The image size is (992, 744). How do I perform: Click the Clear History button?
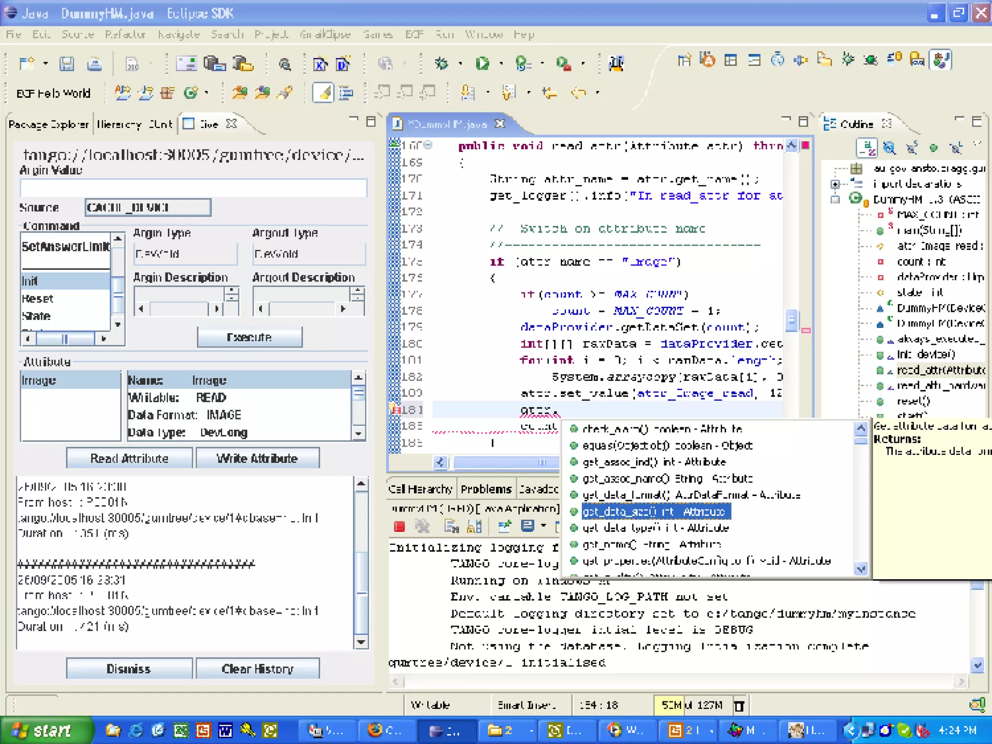coord(257,669)
